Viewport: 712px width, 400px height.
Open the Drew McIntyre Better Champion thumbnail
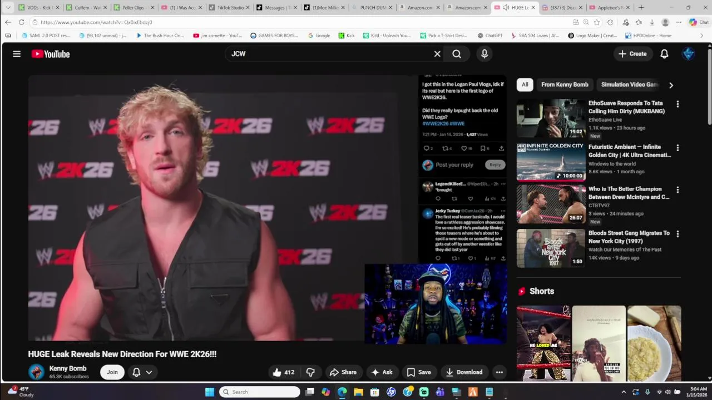click(551, 204)
